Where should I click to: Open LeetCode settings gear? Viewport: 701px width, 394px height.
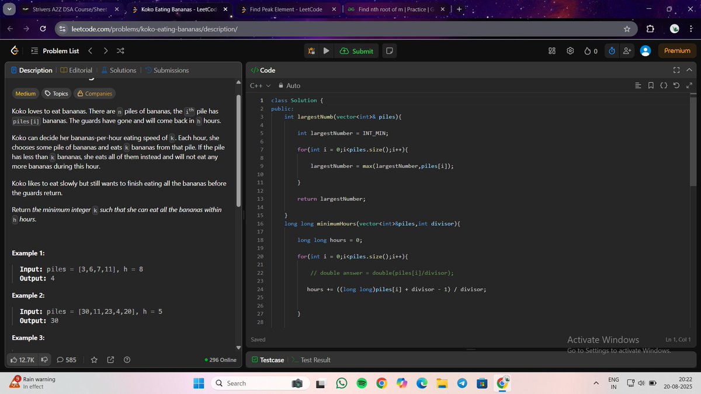pyautogui.click(x=570, y=51)
